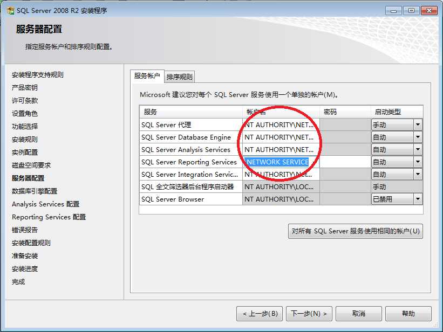This screenshot has width=443, height=332.
Task: Click 完成 step in sidebar
Action: [x=18, y=282]
